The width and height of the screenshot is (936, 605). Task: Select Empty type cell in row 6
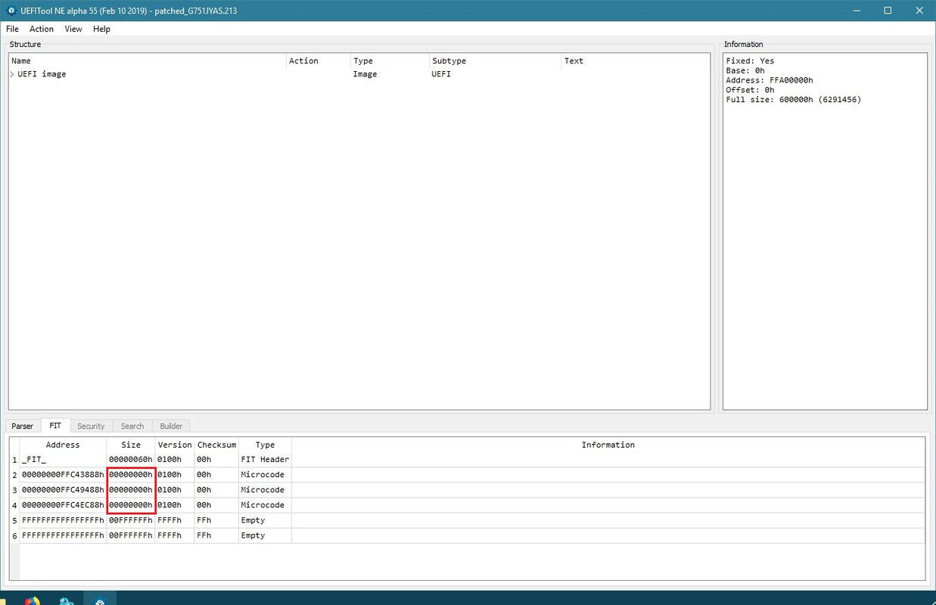pyautogui.click(x=265, y=535)
